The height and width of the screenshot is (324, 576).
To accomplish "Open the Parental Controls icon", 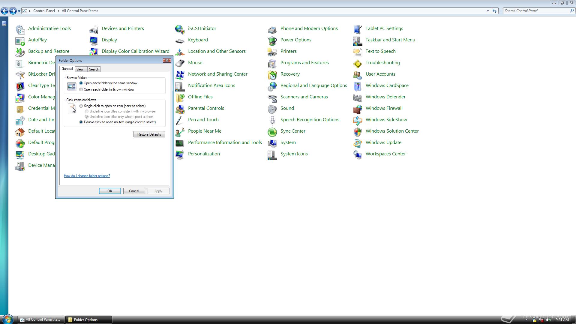I will click(x=180, y=109).
